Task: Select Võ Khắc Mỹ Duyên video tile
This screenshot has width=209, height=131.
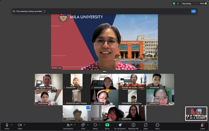Action: point(132,81)
